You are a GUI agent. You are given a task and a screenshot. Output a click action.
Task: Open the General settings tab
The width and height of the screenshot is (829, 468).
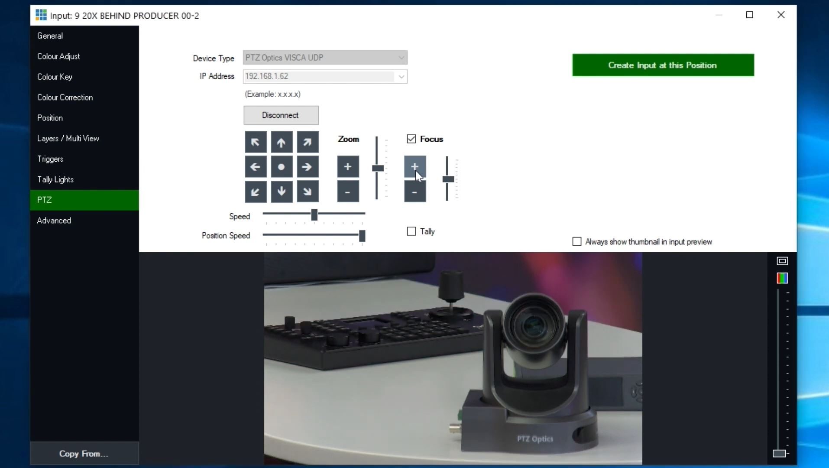[x=84, y=36]
